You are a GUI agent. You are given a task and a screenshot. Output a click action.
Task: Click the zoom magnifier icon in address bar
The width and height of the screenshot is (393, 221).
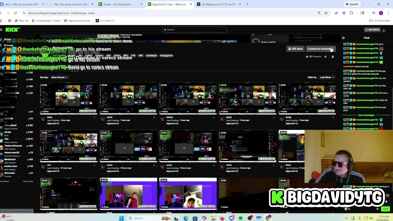319,13
